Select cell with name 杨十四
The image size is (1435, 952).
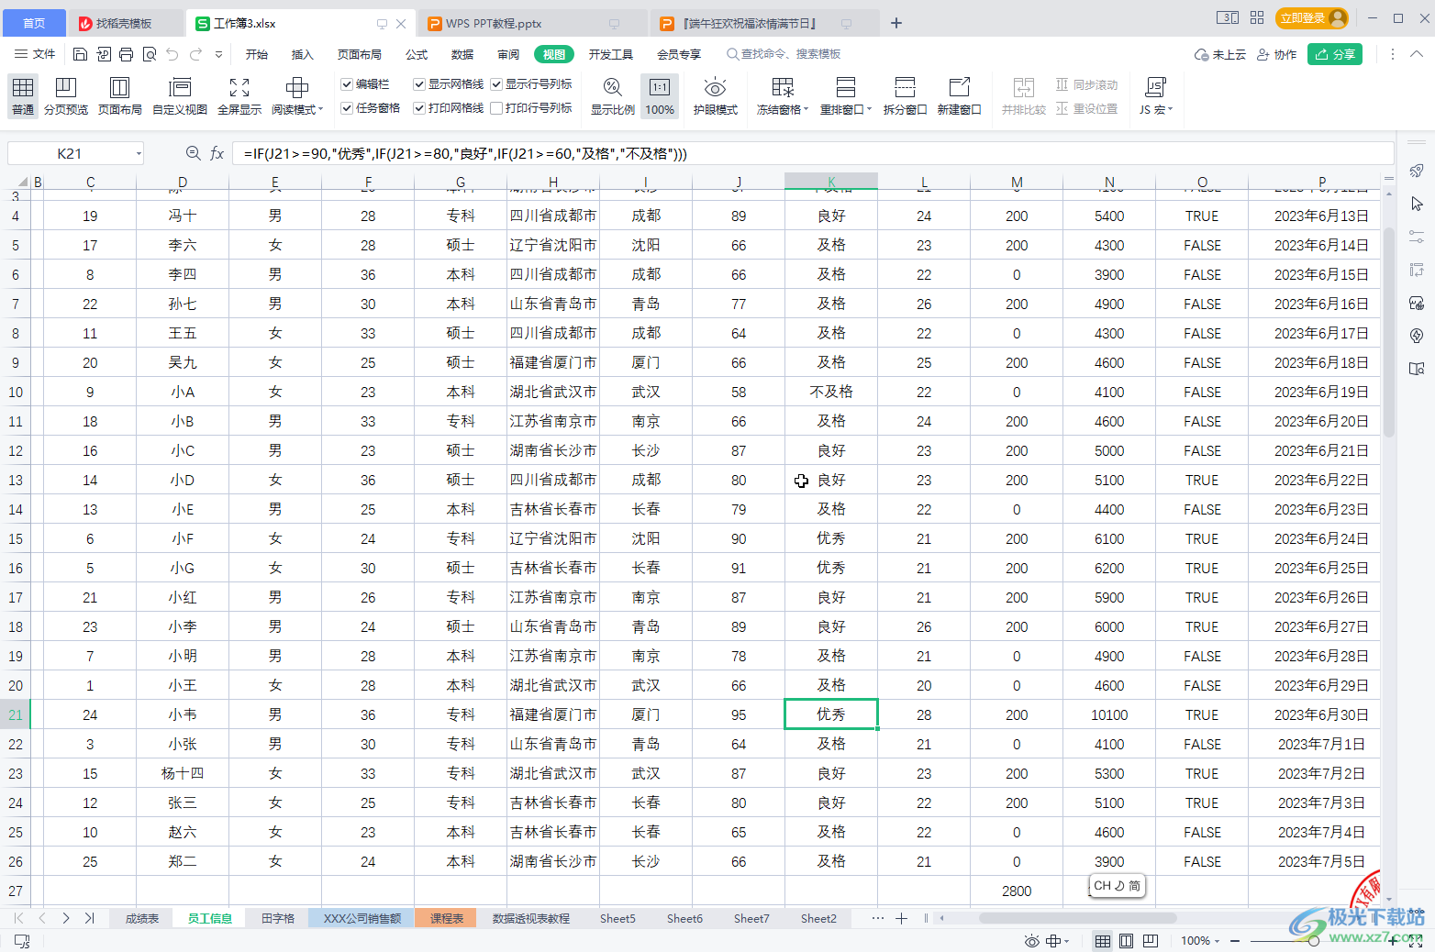point(183,773)
